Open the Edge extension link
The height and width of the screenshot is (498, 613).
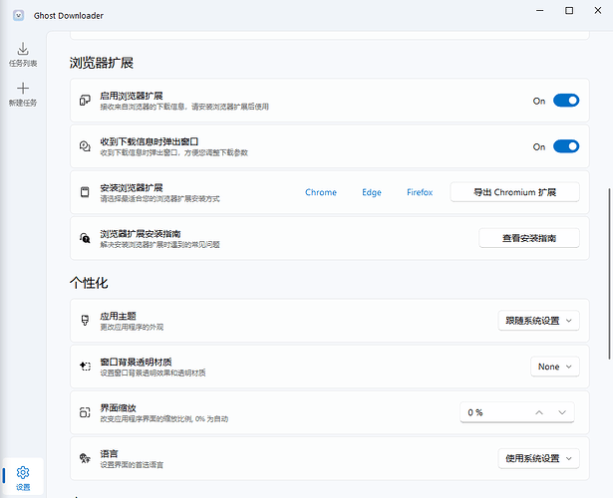click(372, 192)
